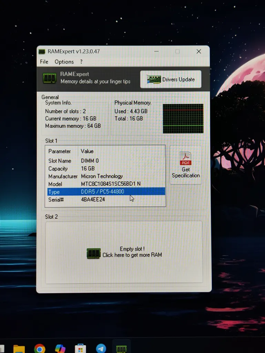This screenshot has height=353, width=265.
Task: Click the Current memory : 16 GB text
Action: point(71,119)
